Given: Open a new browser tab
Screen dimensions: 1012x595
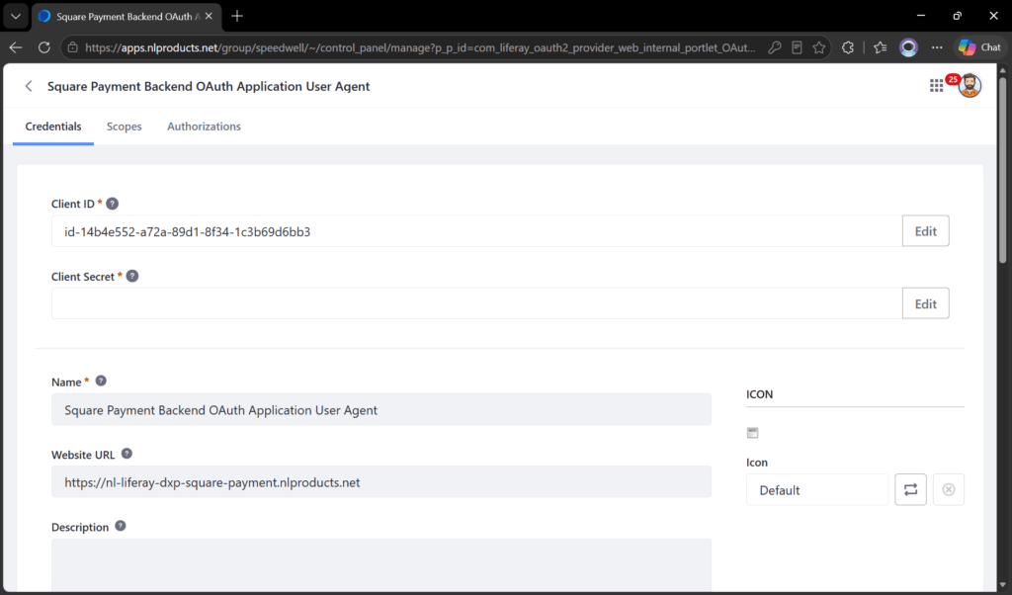Looking at the screenshot, I should [x=237, y=16].
